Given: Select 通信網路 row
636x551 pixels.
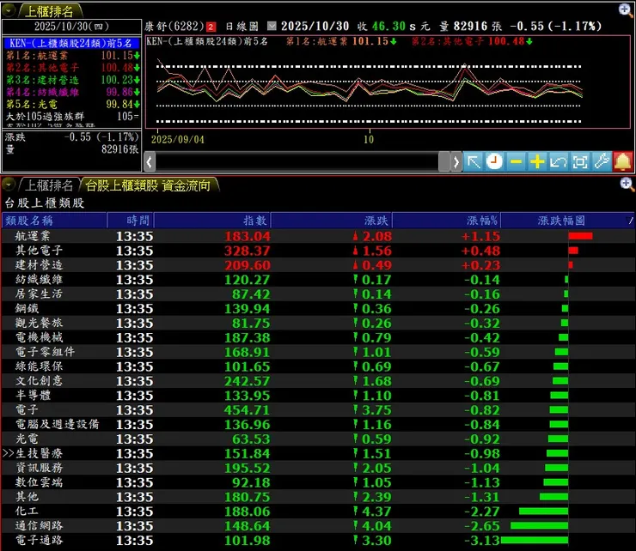Looking at the screenshot, I should 318,525.
